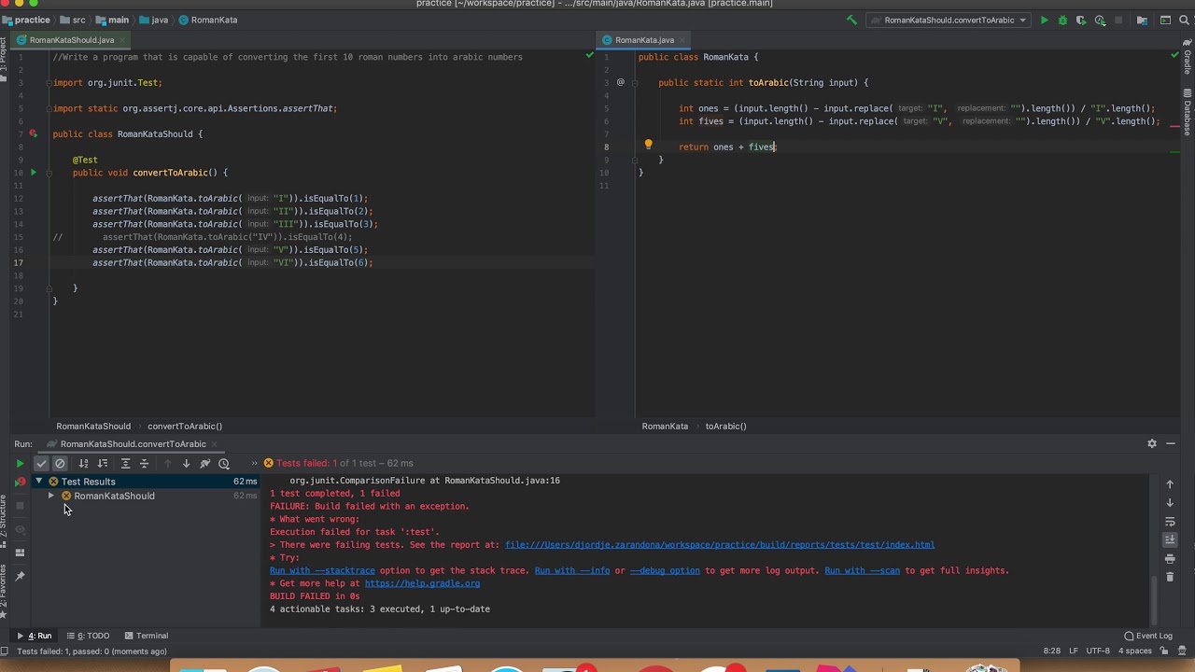Viewport: 1195px width, 672px height.
Task: Collapse all test result nodes
Action: coord(144,463)
